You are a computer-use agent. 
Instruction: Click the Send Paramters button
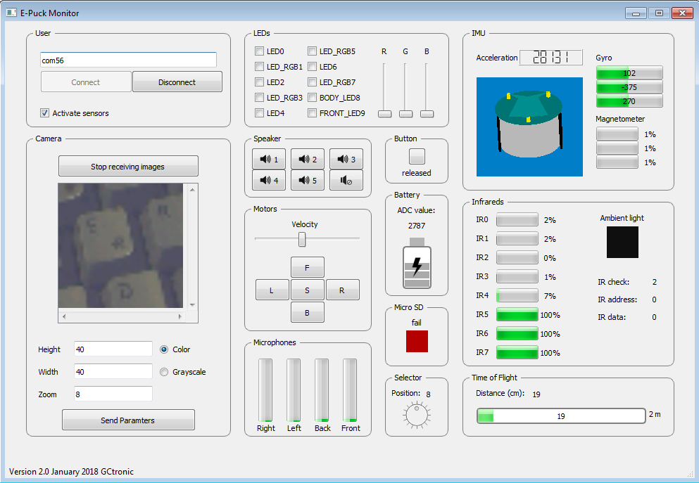tap(128, 420)
